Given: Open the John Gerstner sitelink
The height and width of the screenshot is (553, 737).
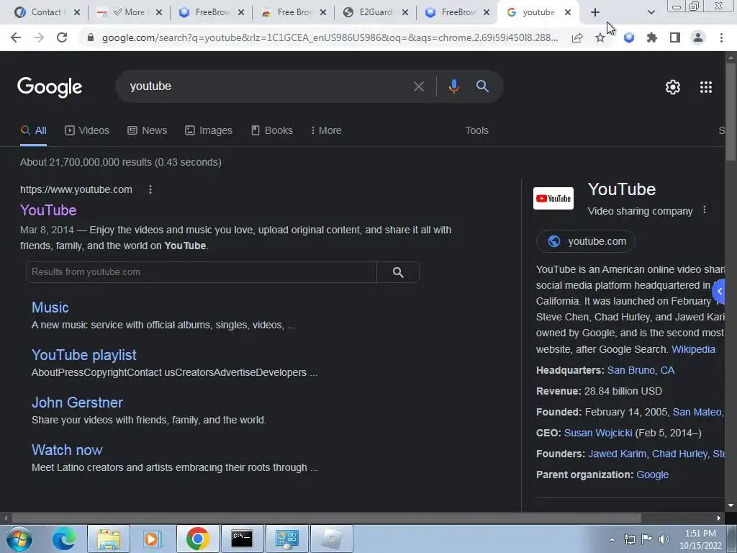Looking at the screenshot, I should coord(77,403).
